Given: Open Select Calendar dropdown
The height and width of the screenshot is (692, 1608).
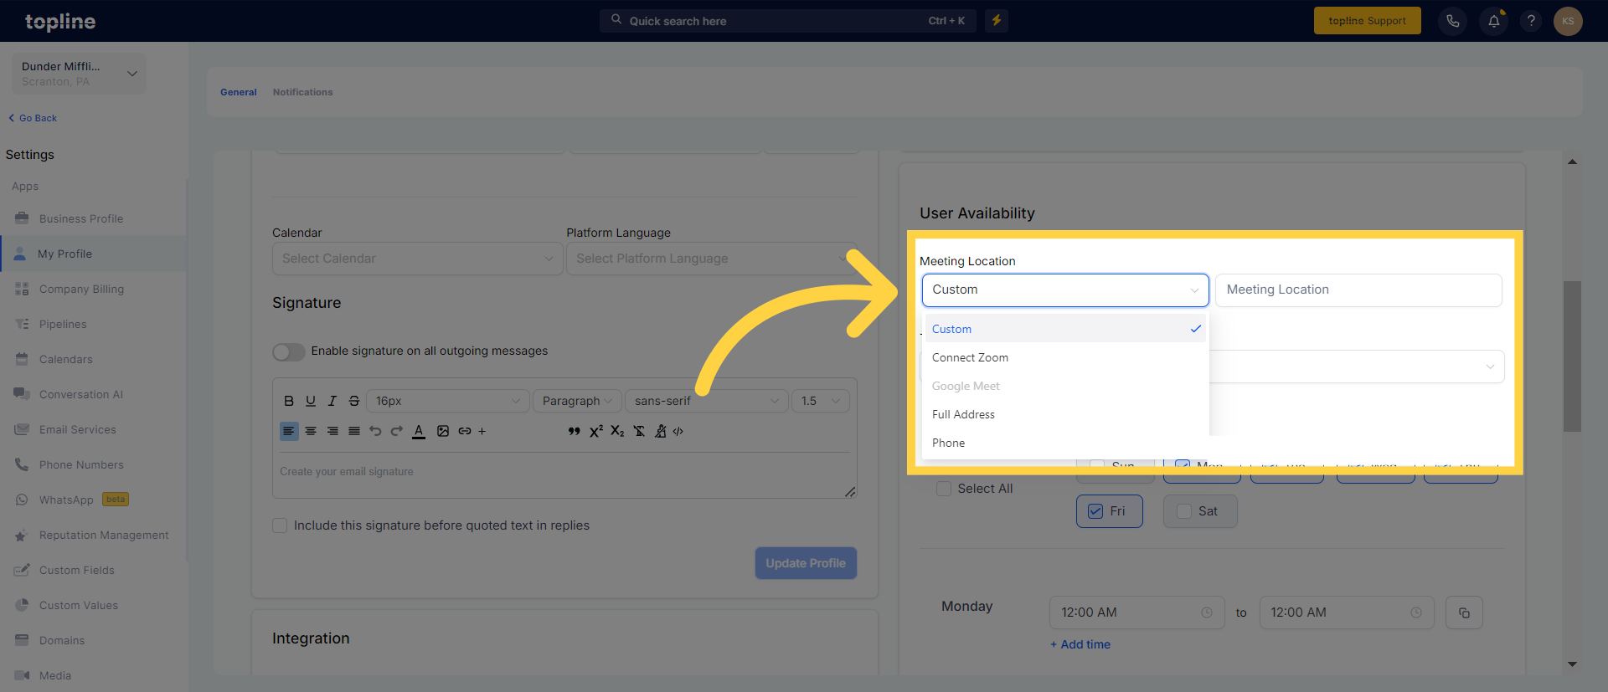Looking at the screenshot, I should (417, 259).
